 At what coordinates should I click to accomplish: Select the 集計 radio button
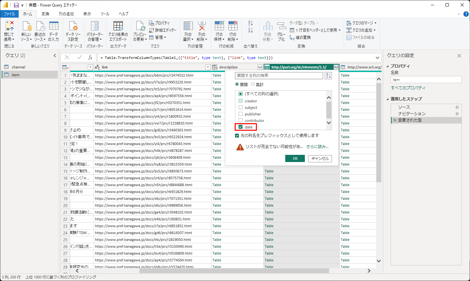pos(253,84)
